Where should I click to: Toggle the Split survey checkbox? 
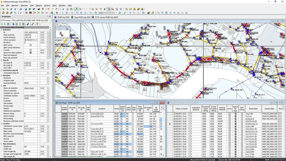tap(30, 45)
